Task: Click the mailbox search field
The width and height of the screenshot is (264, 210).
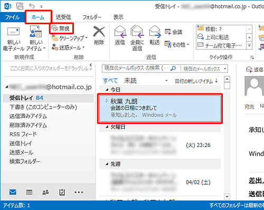Action: pos(136,69)
